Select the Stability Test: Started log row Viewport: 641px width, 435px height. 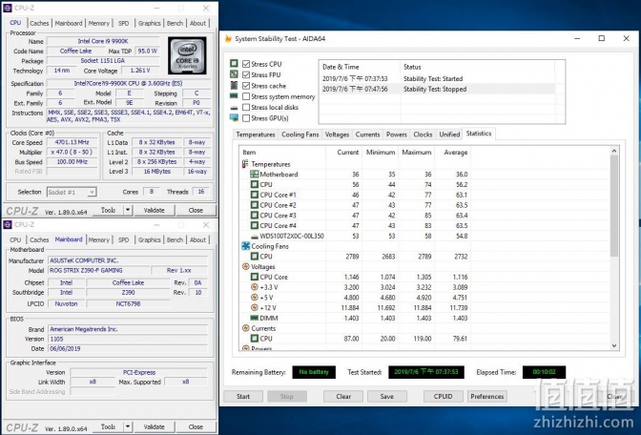[x=438, y=78]
